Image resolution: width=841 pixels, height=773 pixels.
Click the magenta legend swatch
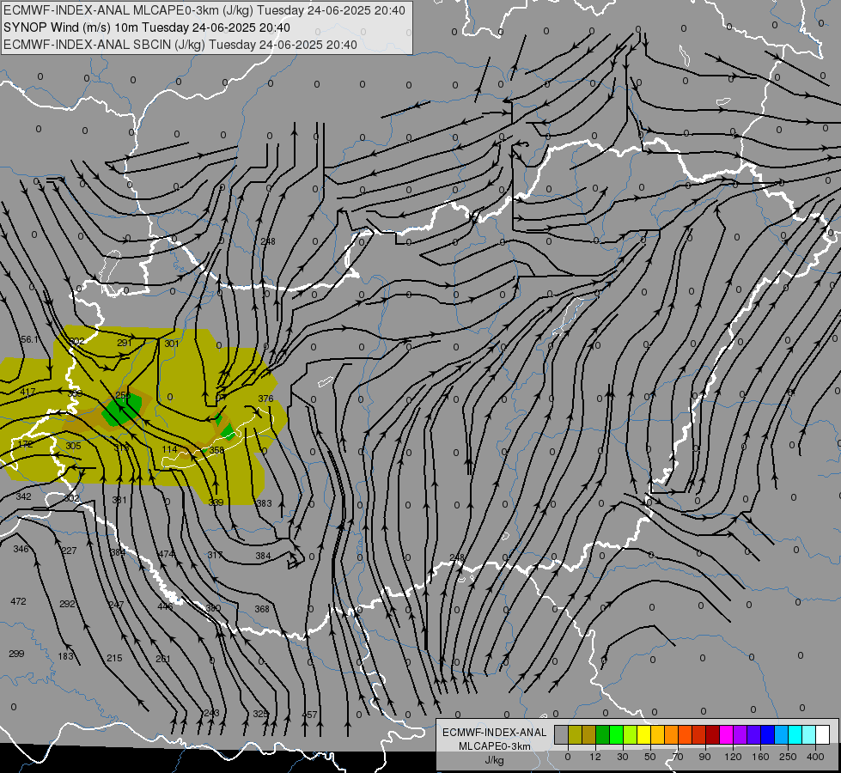tap(727, 734)
